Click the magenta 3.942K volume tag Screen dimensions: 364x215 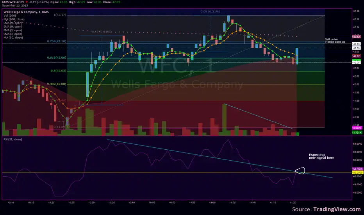tap(357, 128)
